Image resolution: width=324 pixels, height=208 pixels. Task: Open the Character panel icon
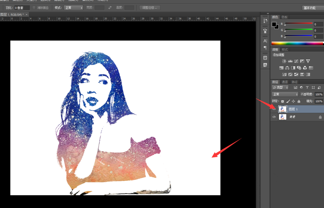265,41
